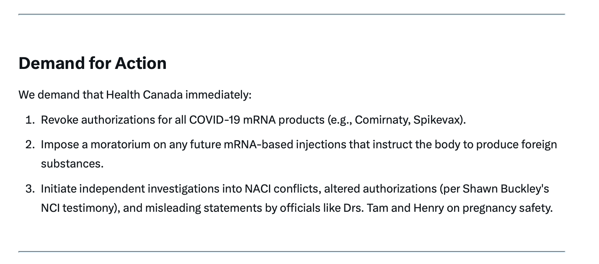
Task: Click the word "Spikevax" in item one
Action: pyautogui.click(x=437, y=120)
